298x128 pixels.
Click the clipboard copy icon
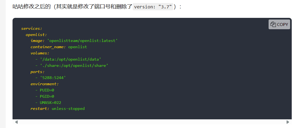(x=273, y=24)
